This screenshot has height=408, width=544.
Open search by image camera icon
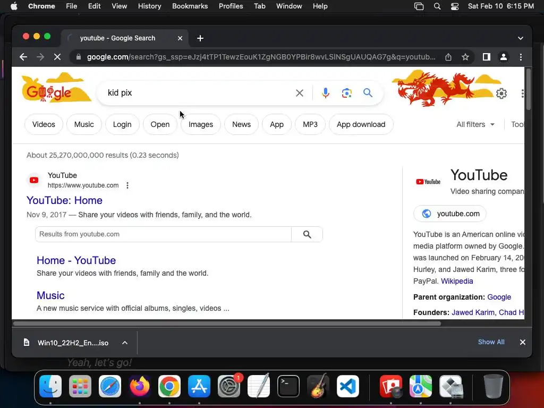tap(346, 93)
